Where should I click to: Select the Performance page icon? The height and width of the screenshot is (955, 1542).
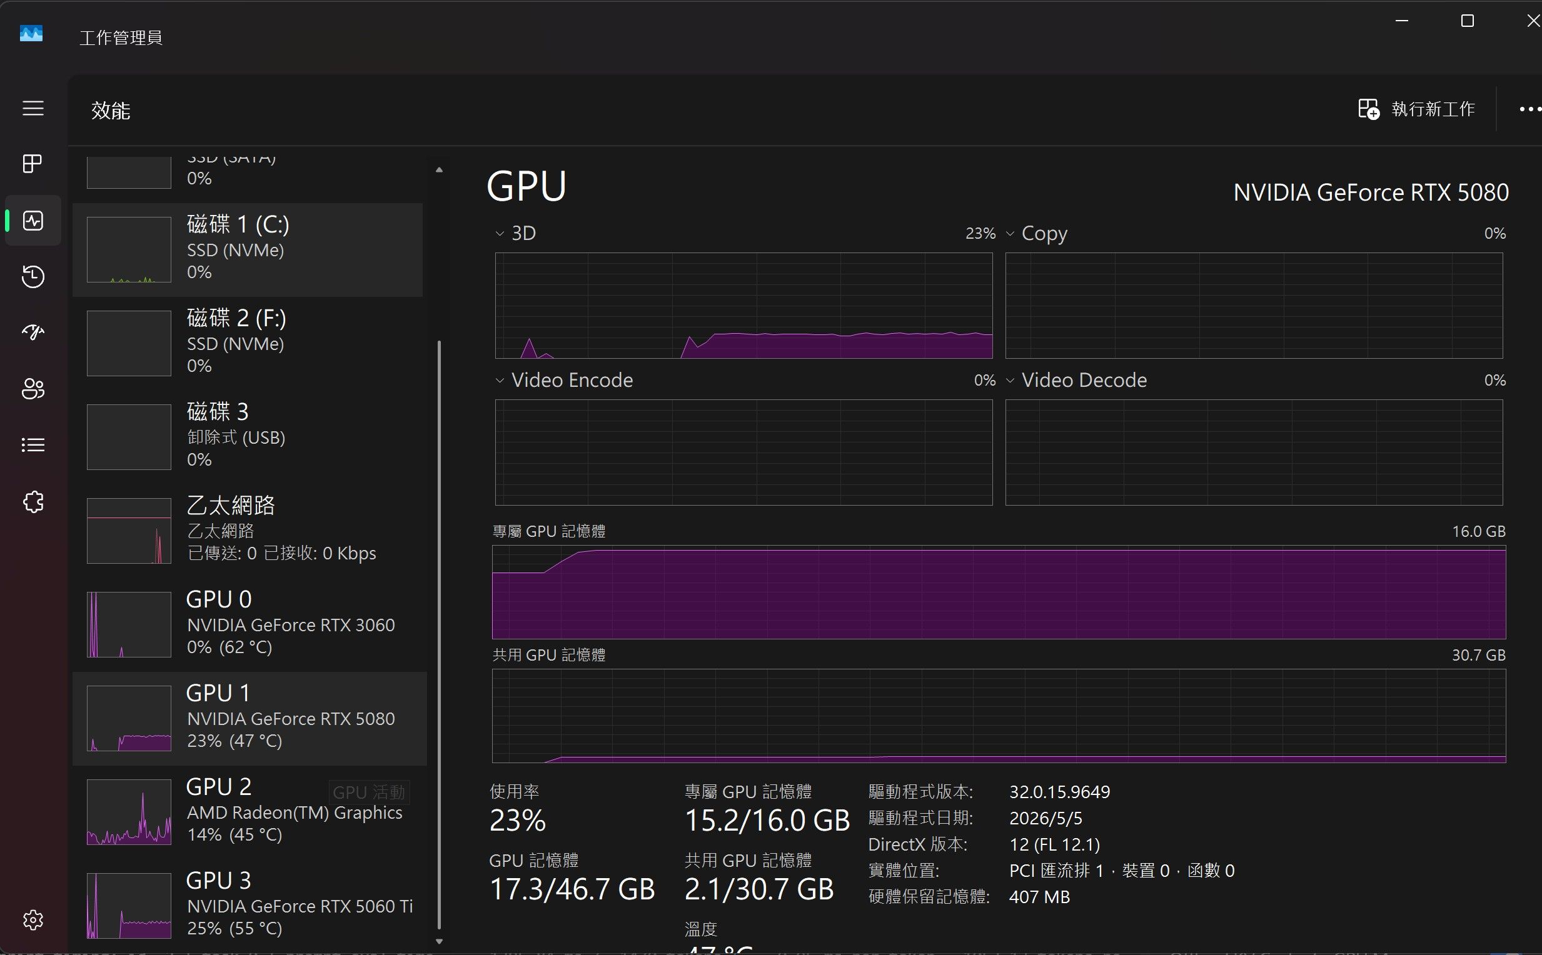coord(33,221)
